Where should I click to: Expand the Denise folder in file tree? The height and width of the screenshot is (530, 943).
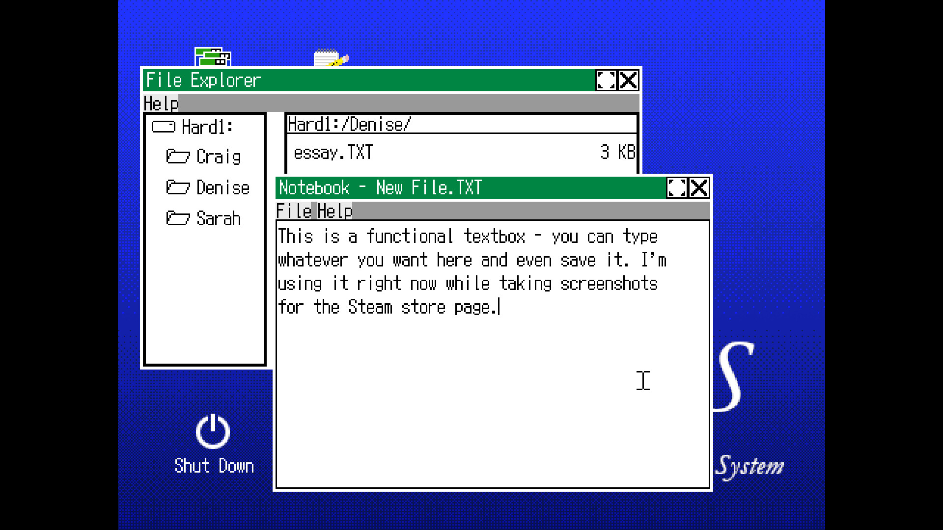click(207, 187)
